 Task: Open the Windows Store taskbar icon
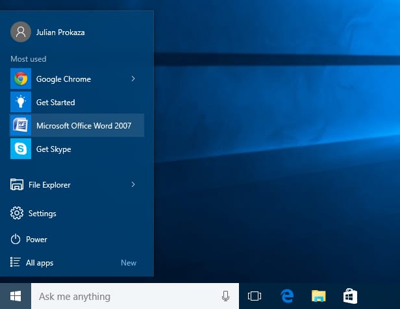pyautogui.click(x=350, y=296)
